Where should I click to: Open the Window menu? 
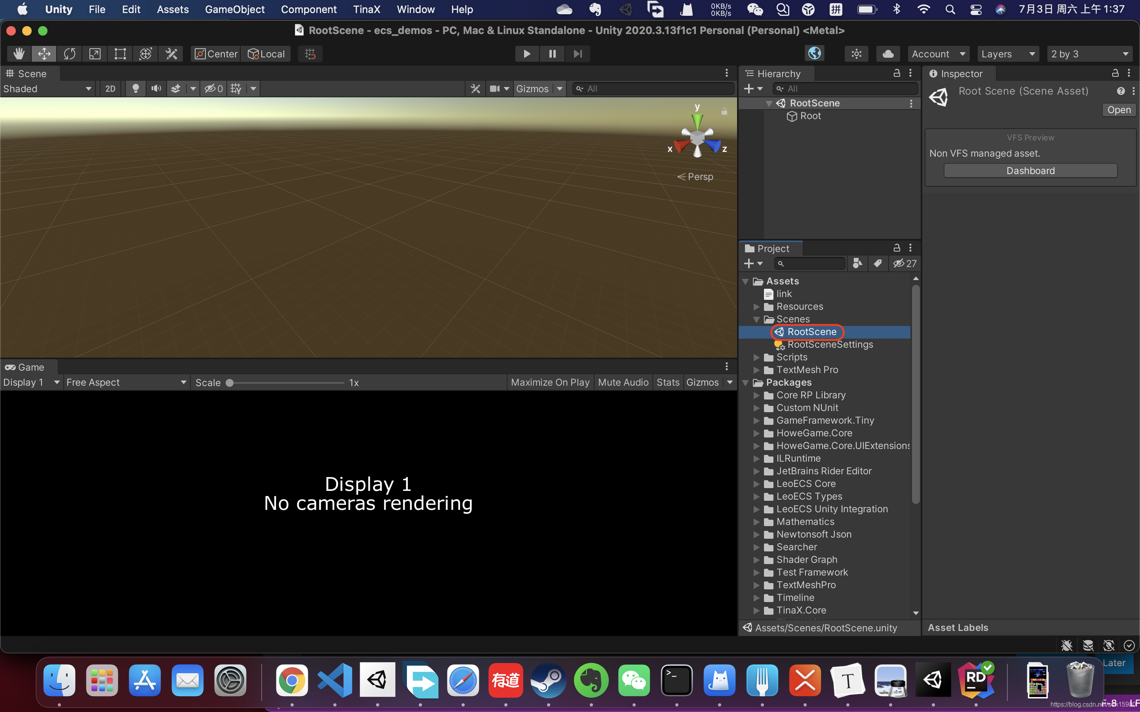click(416, 9)
